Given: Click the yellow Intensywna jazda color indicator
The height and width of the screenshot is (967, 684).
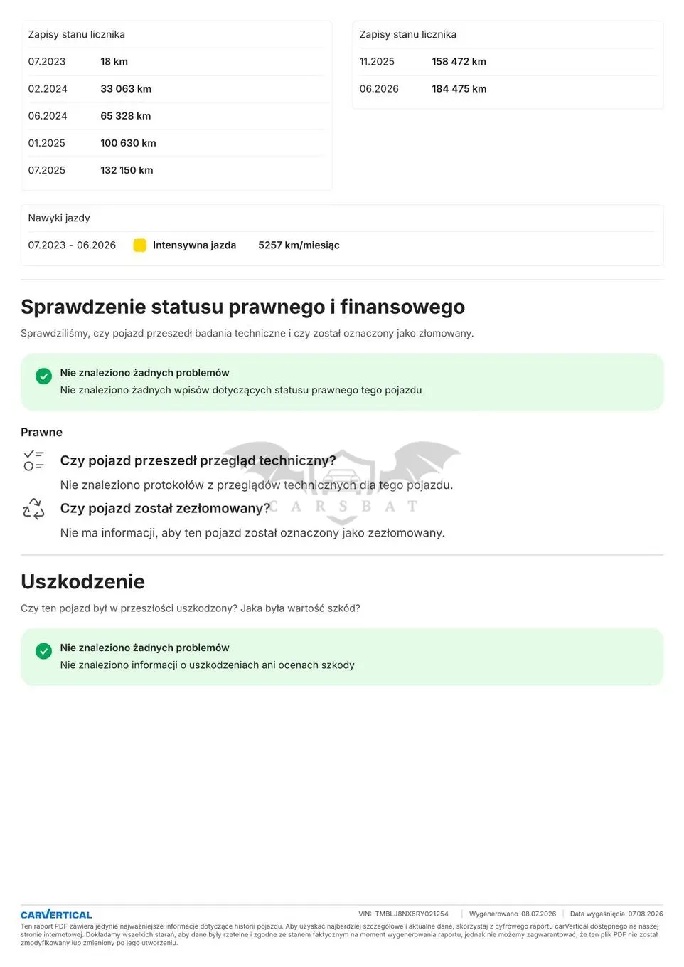Looking at the screenshot, I should (140, 245).
